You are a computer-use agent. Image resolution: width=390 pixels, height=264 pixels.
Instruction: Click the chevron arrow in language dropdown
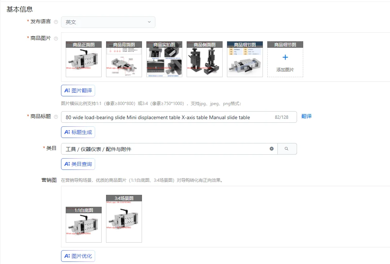click(149, 22)
